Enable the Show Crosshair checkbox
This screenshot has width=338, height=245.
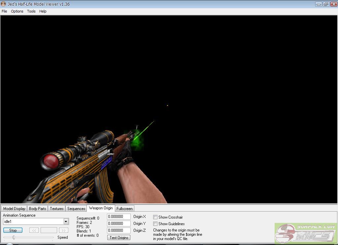(x=155, y=217)
